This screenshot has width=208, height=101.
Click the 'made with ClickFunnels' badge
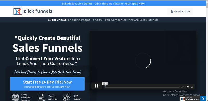coord(190,99)
